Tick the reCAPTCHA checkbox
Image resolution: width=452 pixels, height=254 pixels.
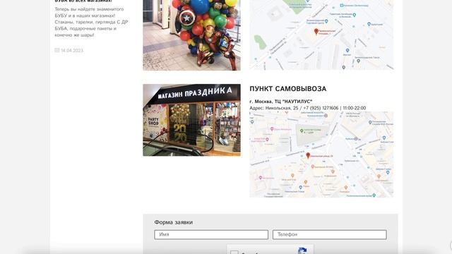[234, 253]
